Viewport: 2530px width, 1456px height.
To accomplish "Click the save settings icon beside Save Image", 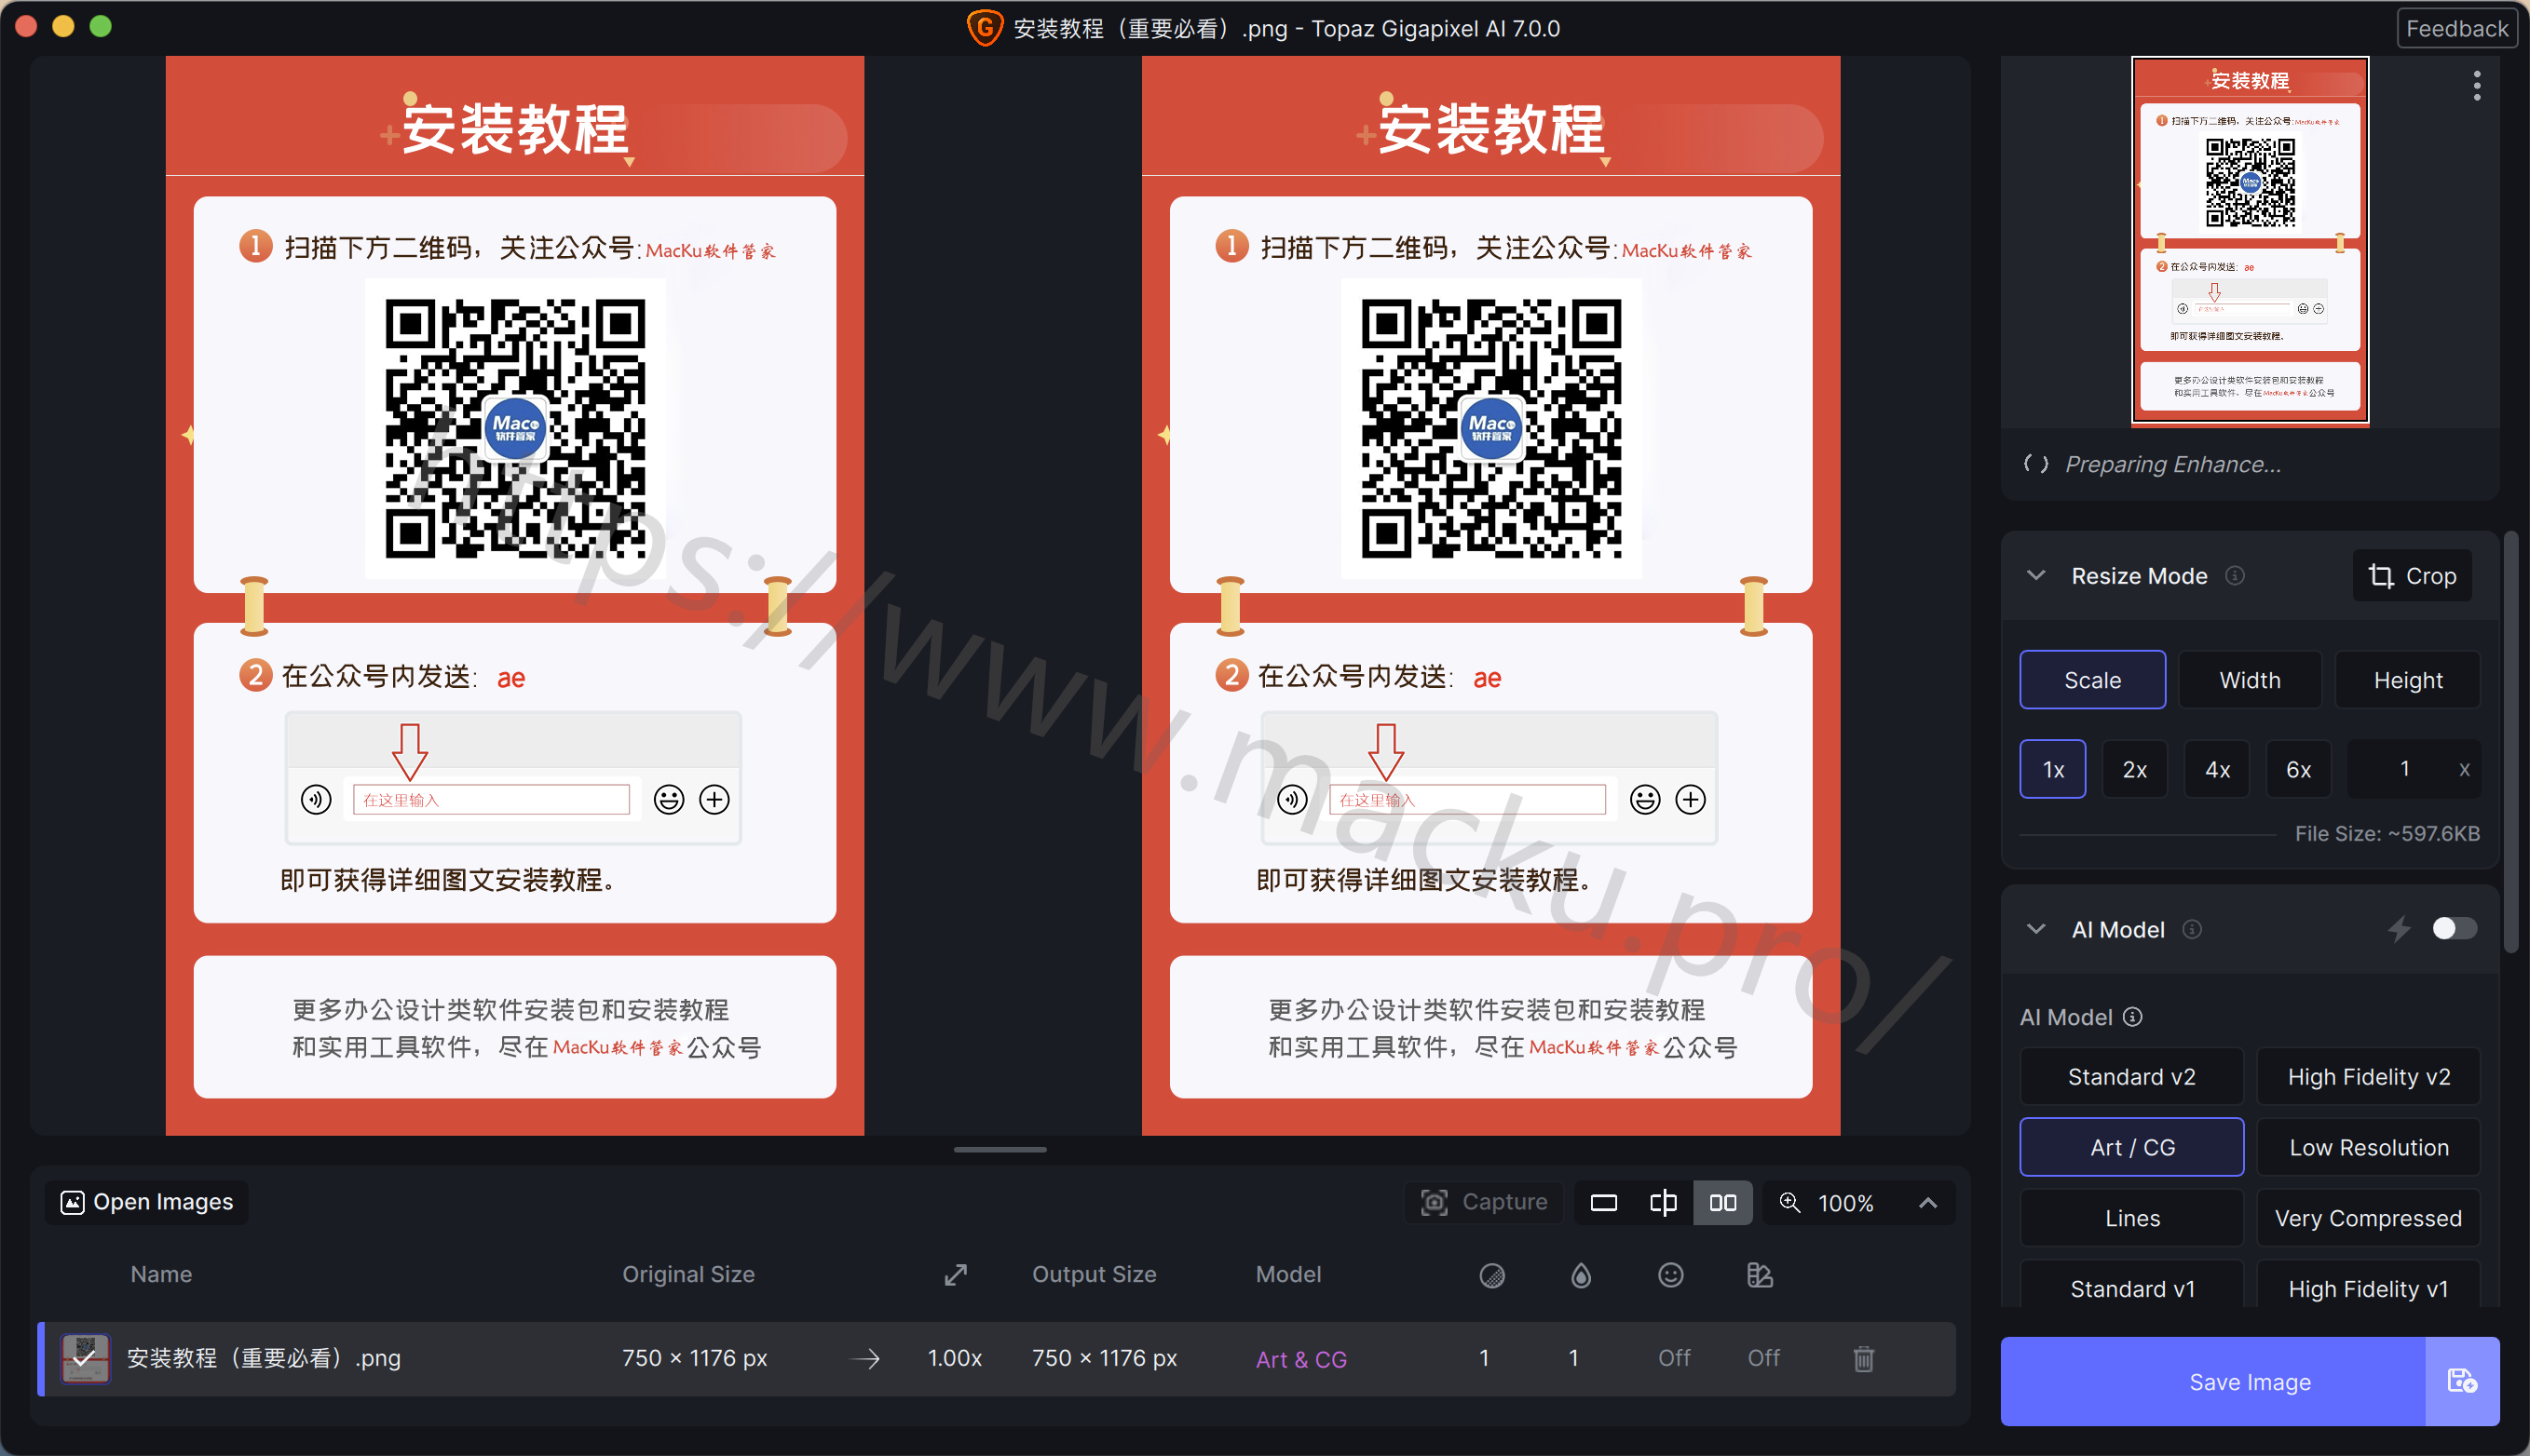I will click(2461, 1382).
